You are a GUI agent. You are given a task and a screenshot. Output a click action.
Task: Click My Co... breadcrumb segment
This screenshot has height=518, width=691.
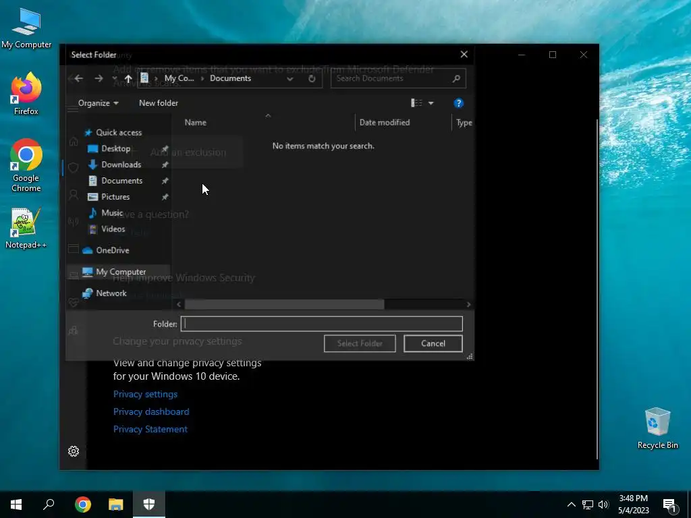179,78
